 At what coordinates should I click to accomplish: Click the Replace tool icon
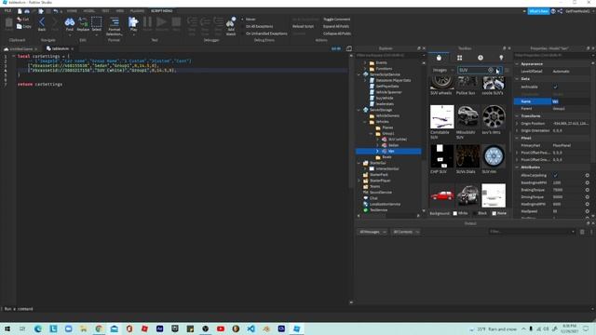point(83,22)
